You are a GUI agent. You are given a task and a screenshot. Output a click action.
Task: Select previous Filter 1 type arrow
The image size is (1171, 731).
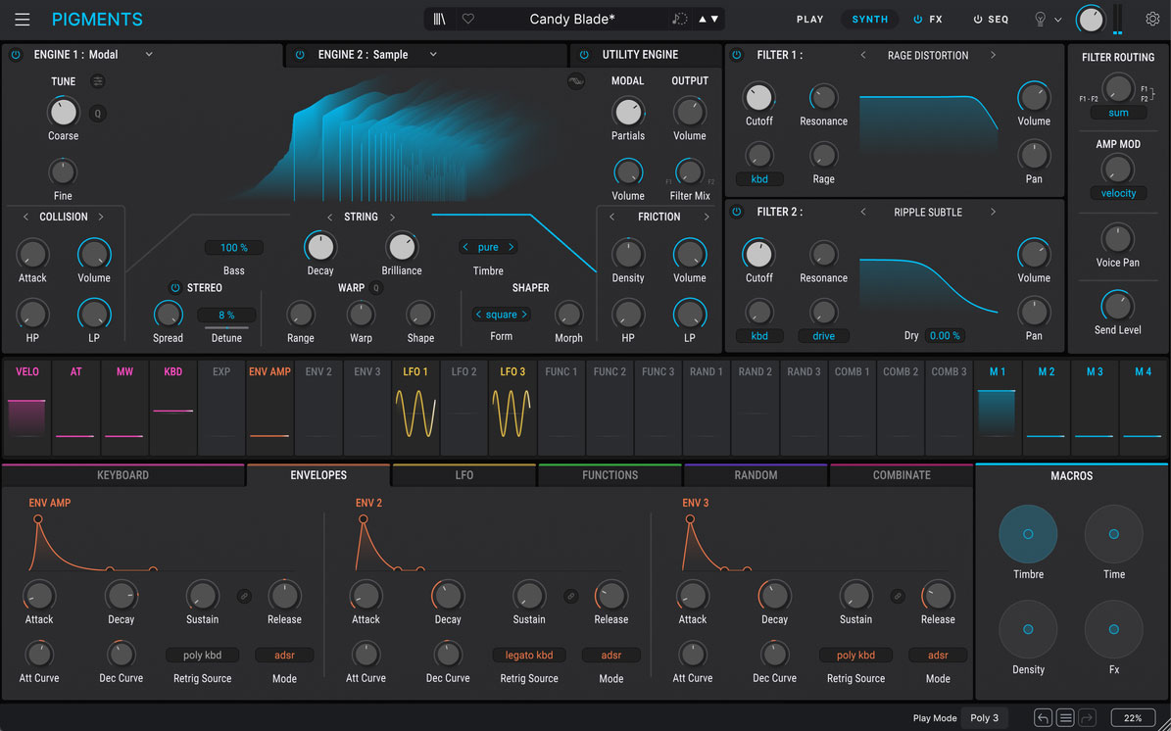coord(863,55)
